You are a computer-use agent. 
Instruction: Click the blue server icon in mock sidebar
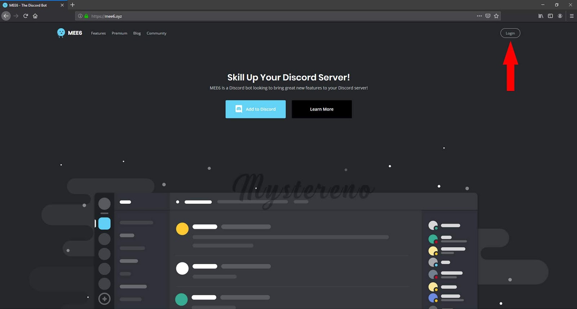105,223
